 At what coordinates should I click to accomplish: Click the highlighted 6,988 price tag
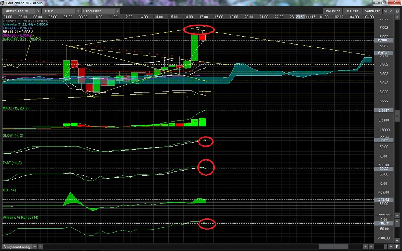(384, 40)
